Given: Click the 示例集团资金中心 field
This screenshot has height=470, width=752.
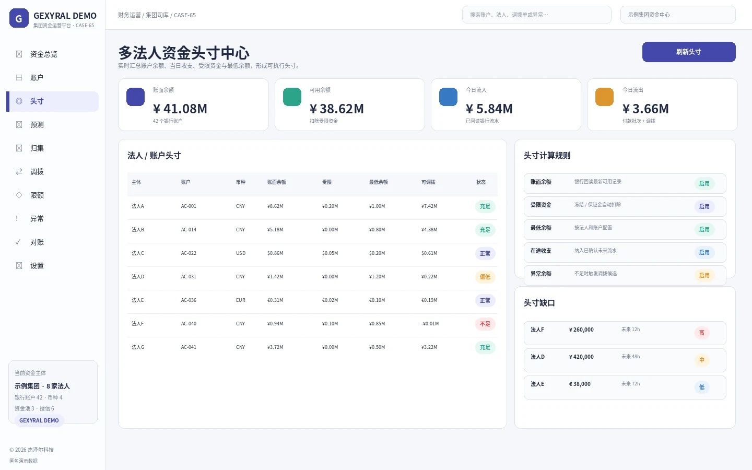Looking at the screenshot, I should pyautogui.click(x=678, y=15).
